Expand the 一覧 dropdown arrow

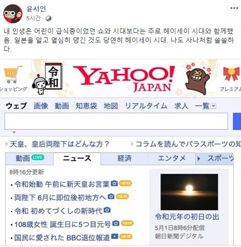(213, 106)
